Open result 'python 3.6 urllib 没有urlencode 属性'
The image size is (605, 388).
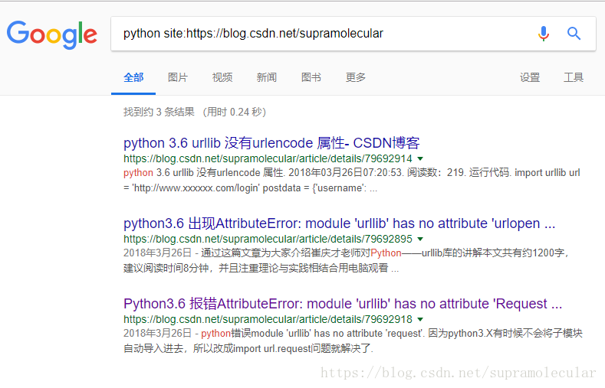pyautogui.click(x=271, y=143)
